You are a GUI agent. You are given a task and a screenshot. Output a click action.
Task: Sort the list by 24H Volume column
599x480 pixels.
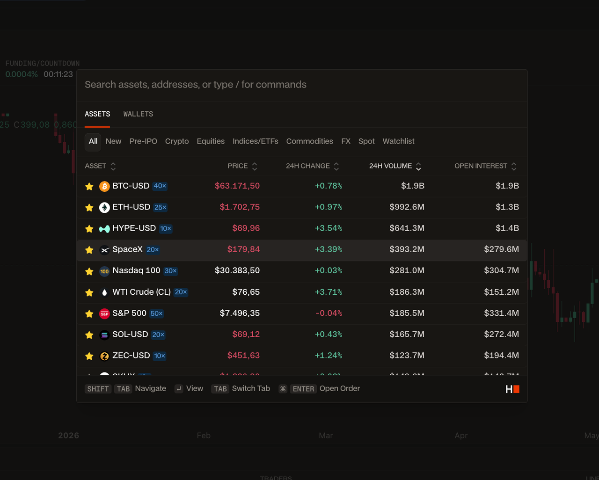395,166
